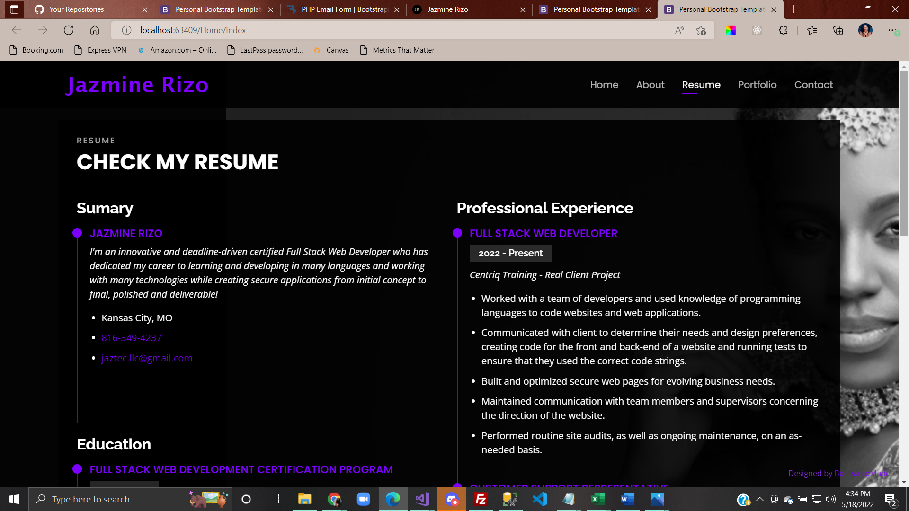Show hidden system tray icons chevron
The width and height of the screenshot is (909, 511).
tap(760, 499)
